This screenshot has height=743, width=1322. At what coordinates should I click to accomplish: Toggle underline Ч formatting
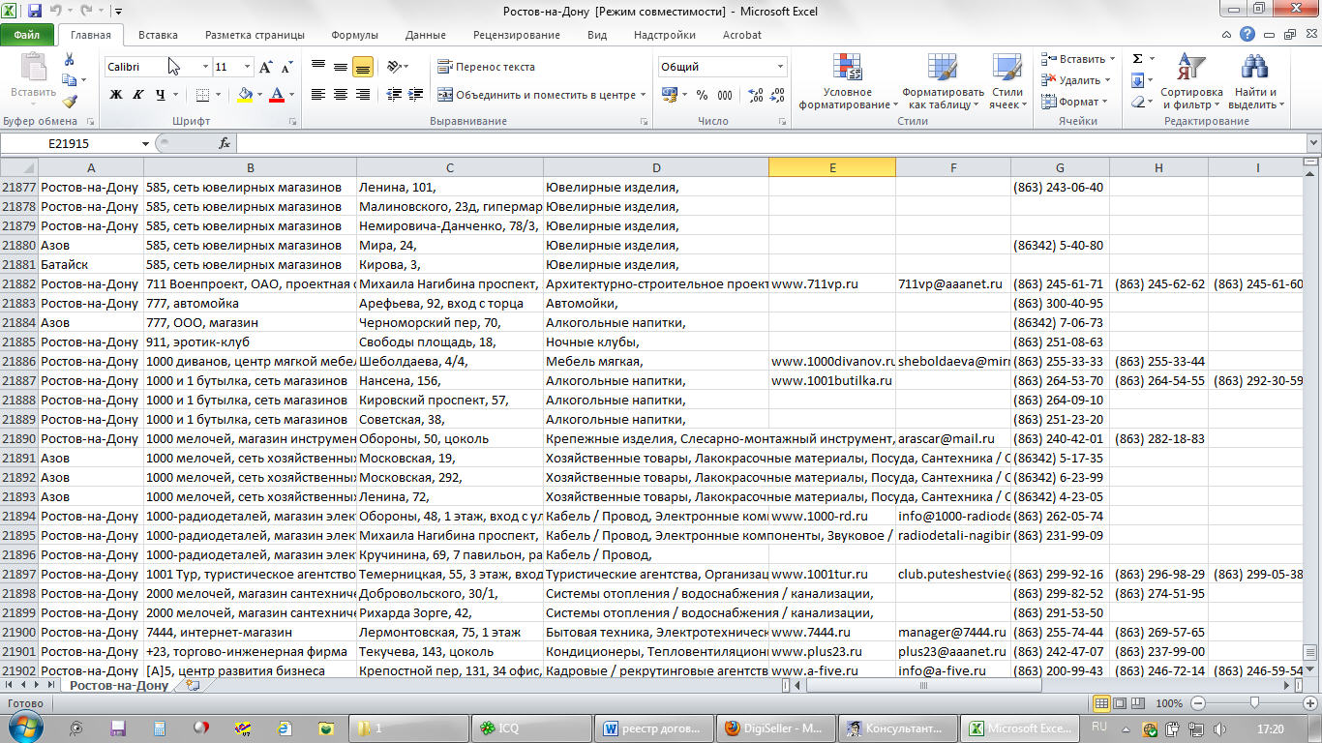160,95
